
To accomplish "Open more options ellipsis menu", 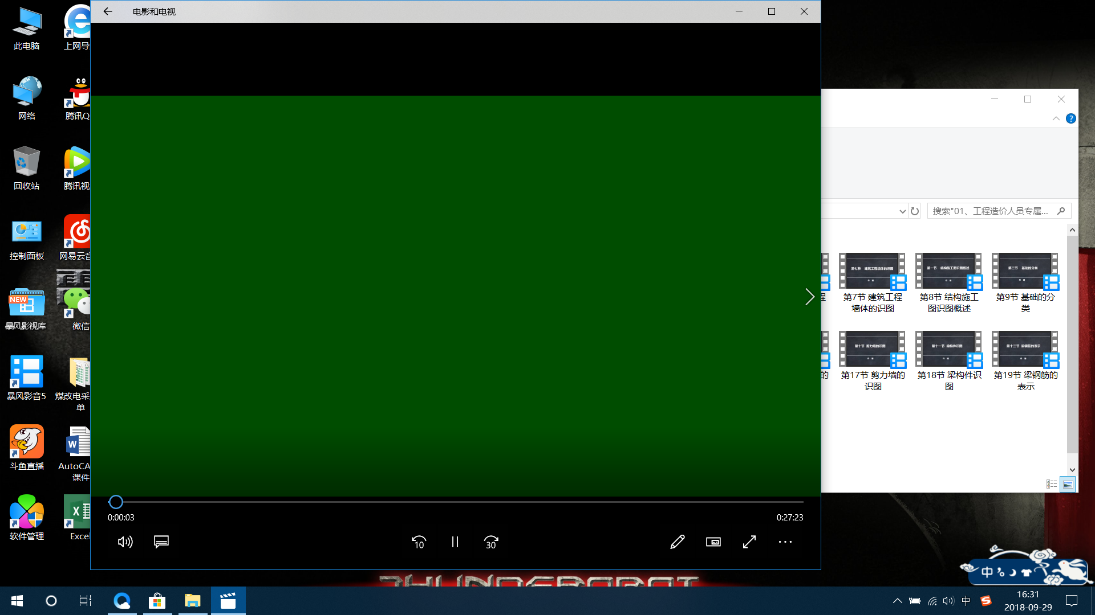I will [785, 542].
